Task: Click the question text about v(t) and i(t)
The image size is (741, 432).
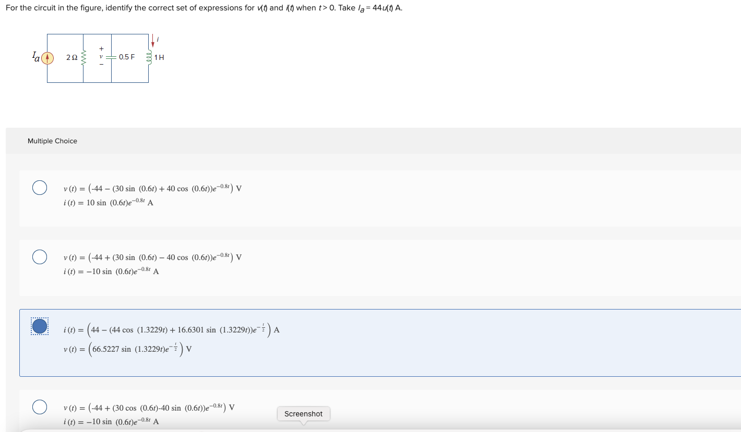Action: pos(204,8)
